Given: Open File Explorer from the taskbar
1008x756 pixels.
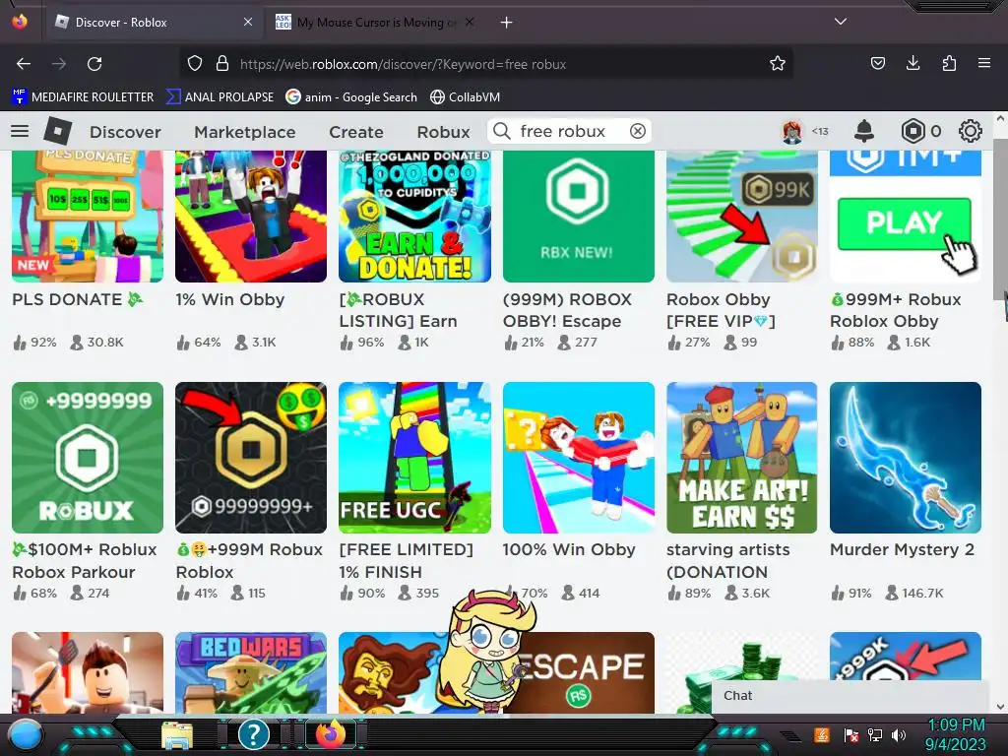Looking at the screenshot, I should click(177, 735).
